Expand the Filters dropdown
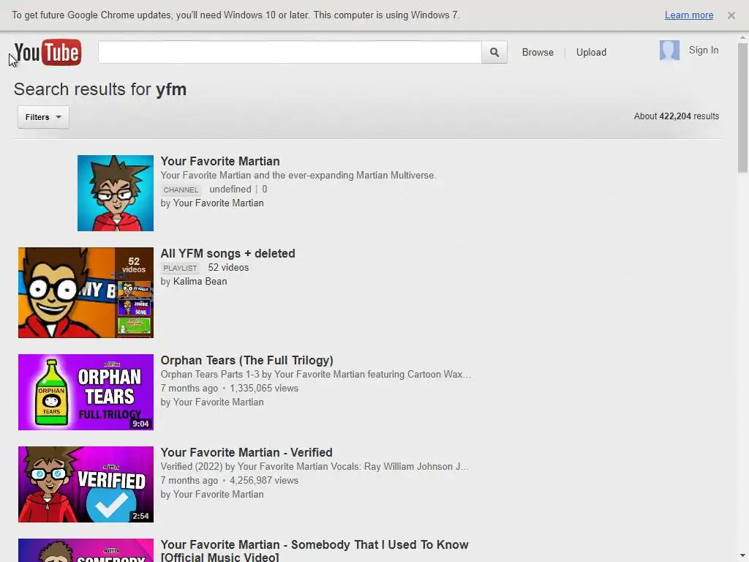 coord(43,117)
